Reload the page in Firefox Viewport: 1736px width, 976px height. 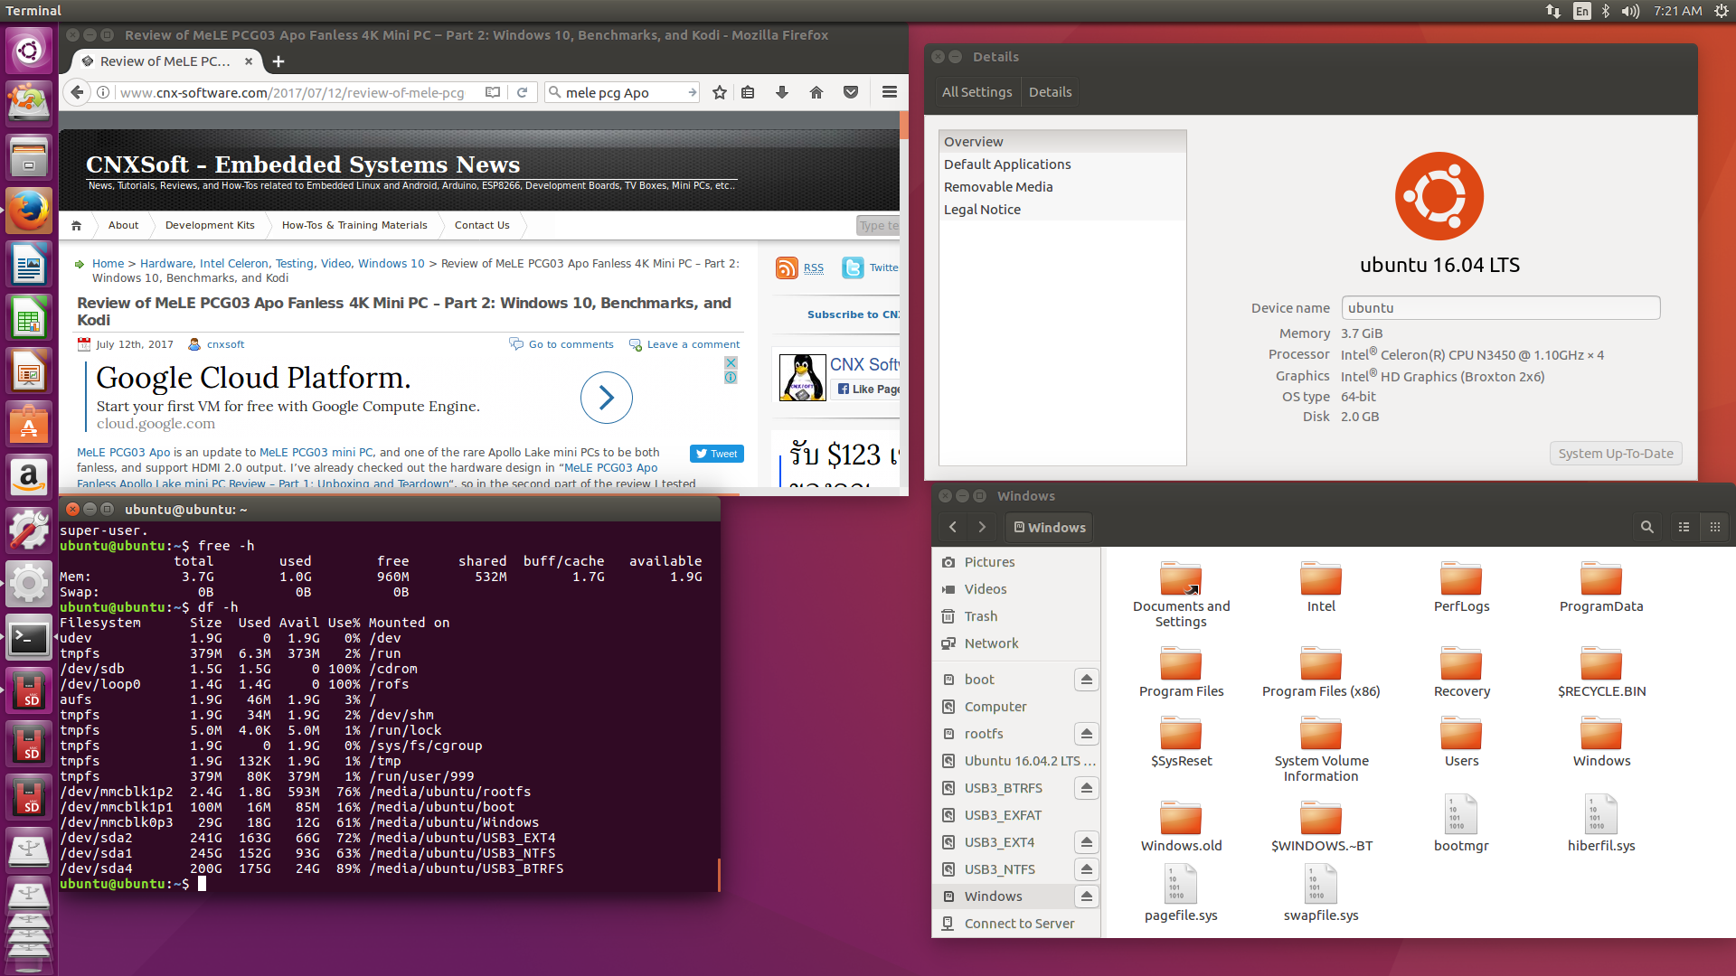(522, 92)
